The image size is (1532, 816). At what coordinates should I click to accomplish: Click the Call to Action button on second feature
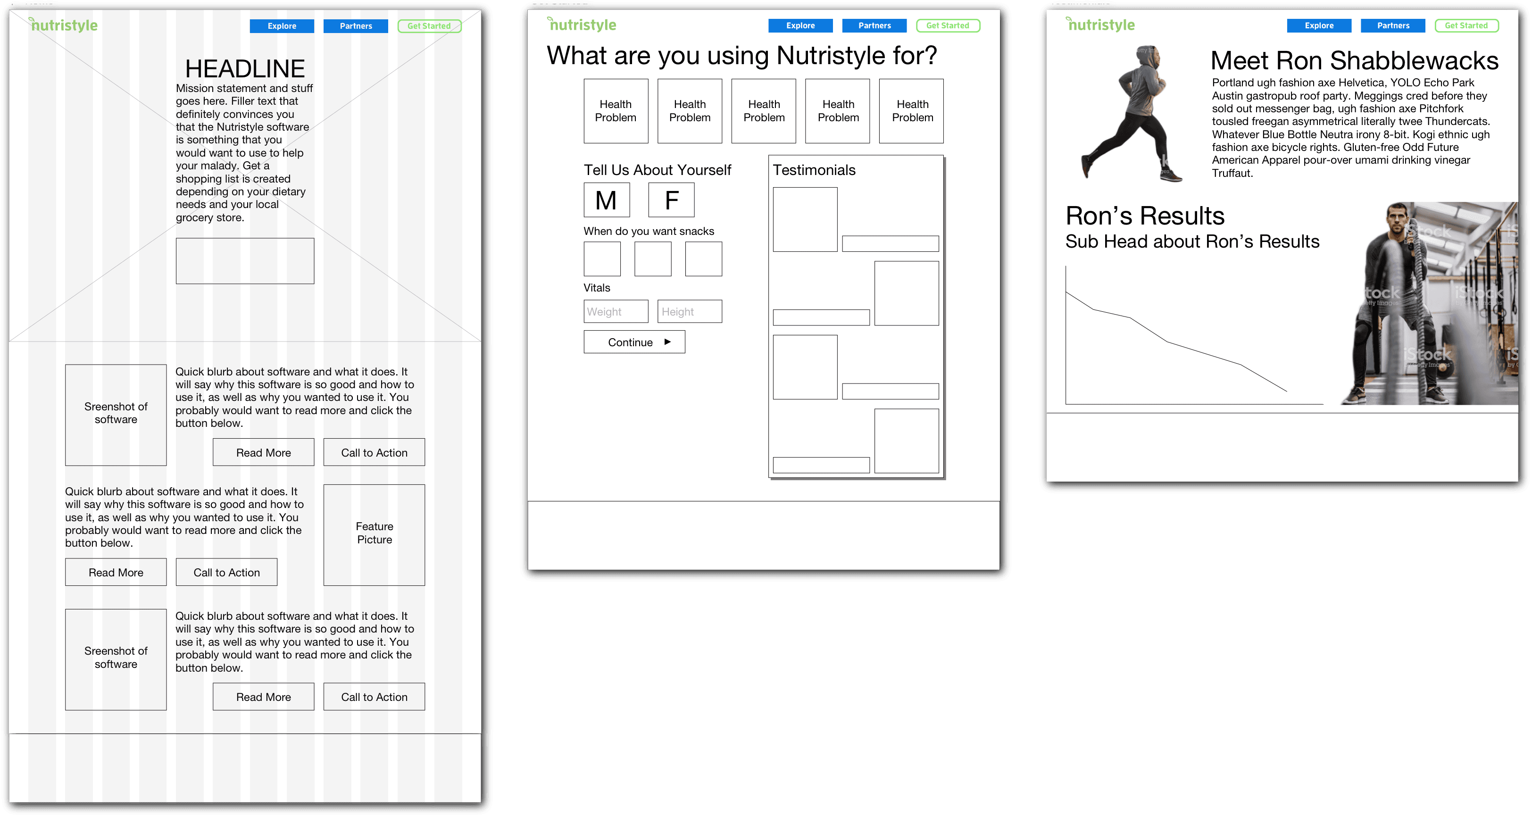coord(226,572)
